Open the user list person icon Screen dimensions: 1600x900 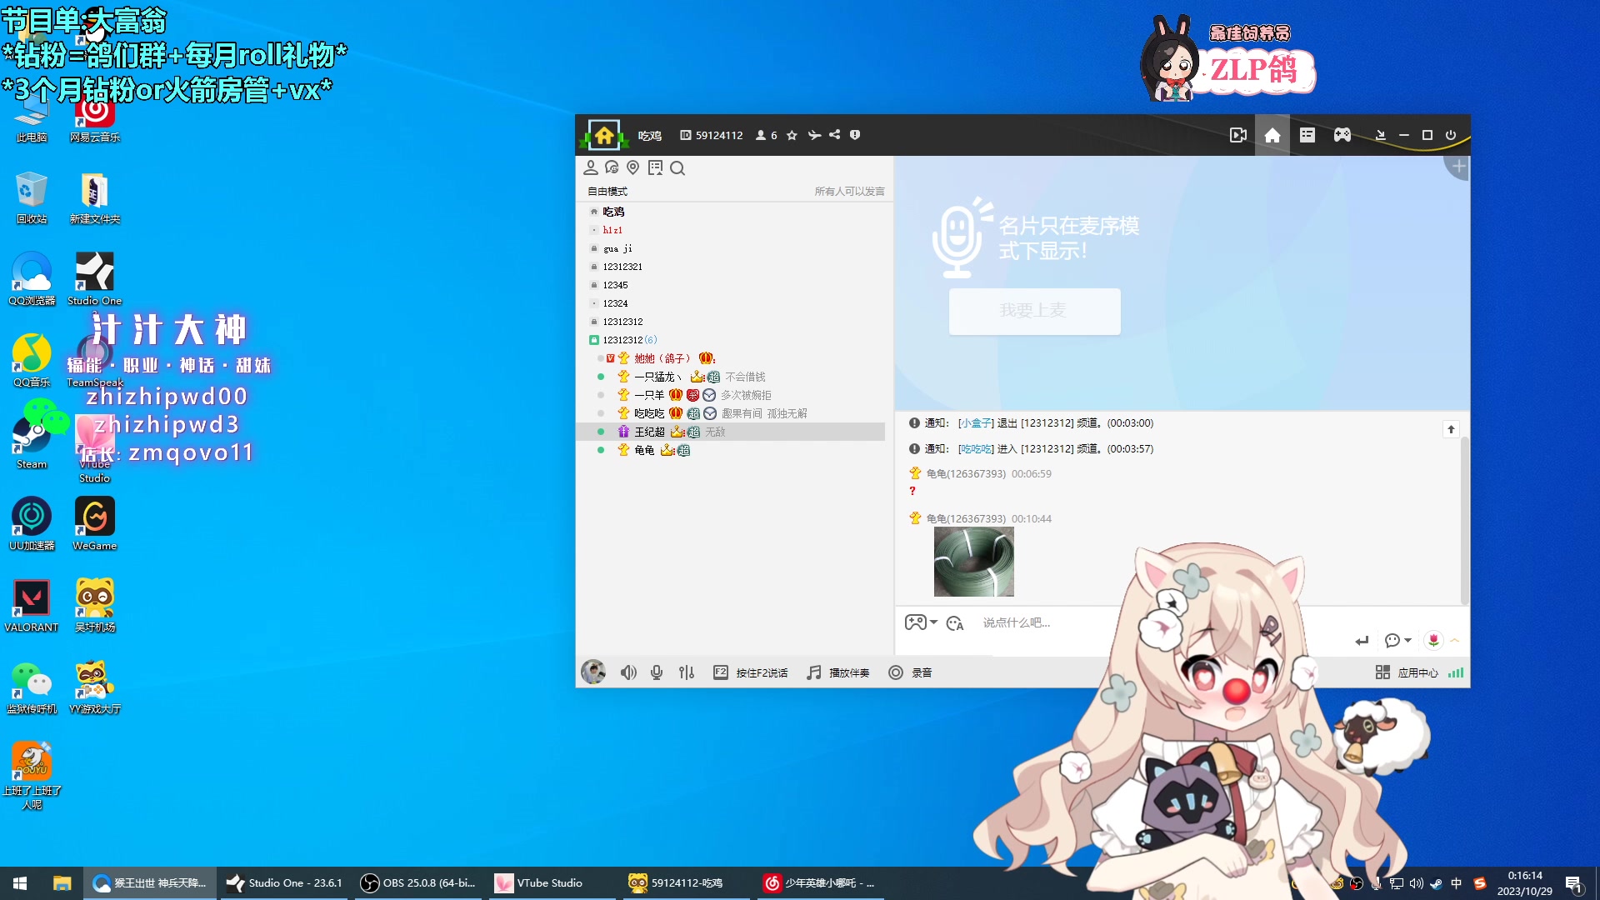tap(591, 167)
